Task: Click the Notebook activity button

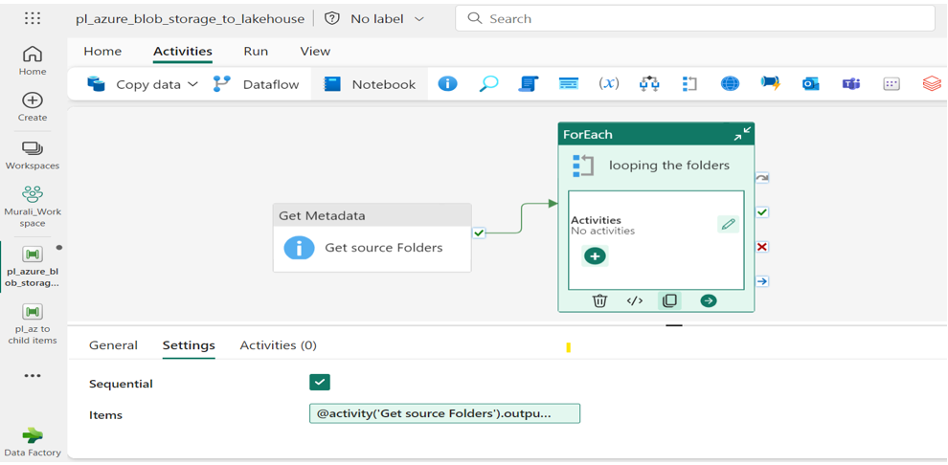Action: [370, 84]
